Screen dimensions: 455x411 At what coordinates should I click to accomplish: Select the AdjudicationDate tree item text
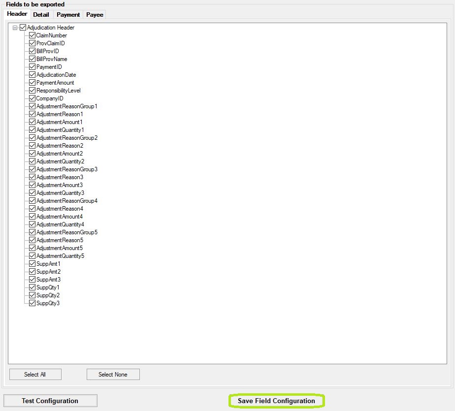[56, 75]
